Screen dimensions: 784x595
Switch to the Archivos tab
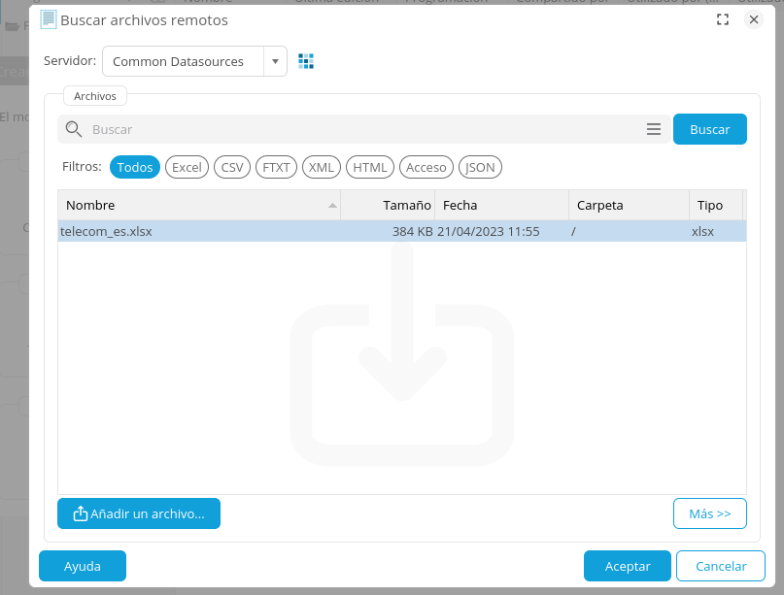95,96
